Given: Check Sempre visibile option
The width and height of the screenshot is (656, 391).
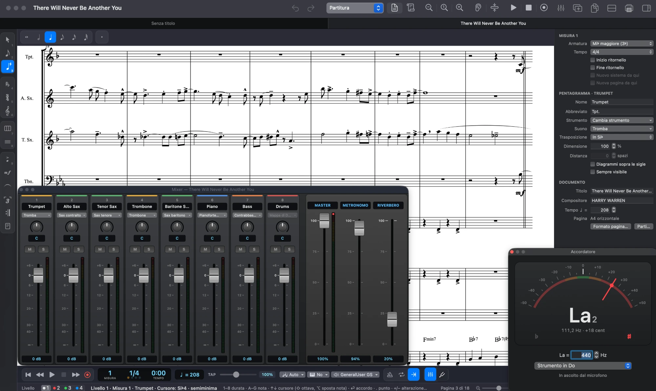Looking at the screenshot, I should [593, 172].
